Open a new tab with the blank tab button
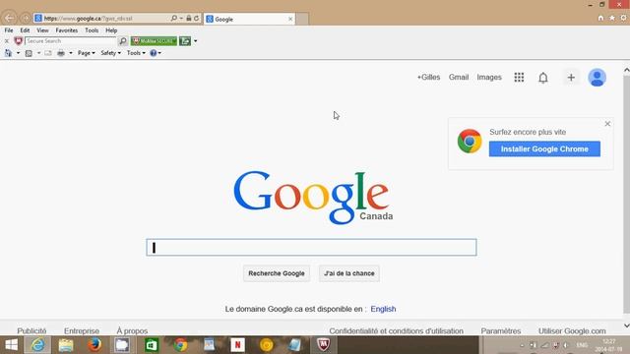The width and height of the screenshot is (630, 354). click(302, 19)
